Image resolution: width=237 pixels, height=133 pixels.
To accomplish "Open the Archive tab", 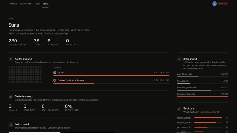I will point(13,4).
